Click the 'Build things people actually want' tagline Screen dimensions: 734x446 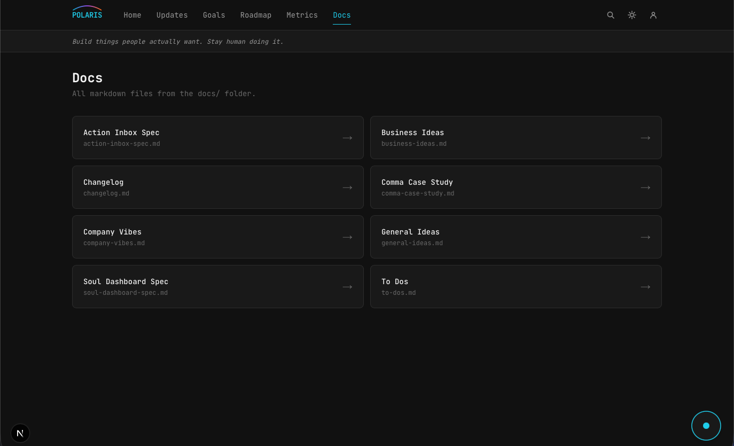178,41
